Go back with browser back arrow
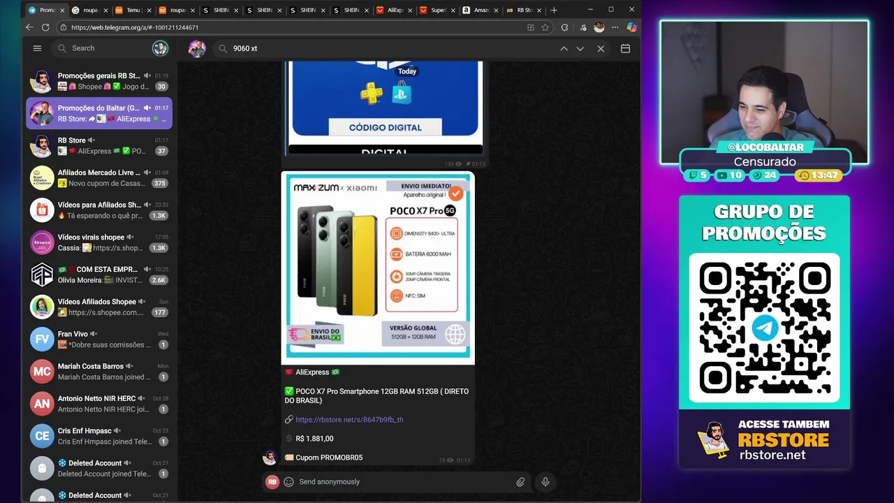 29,27
